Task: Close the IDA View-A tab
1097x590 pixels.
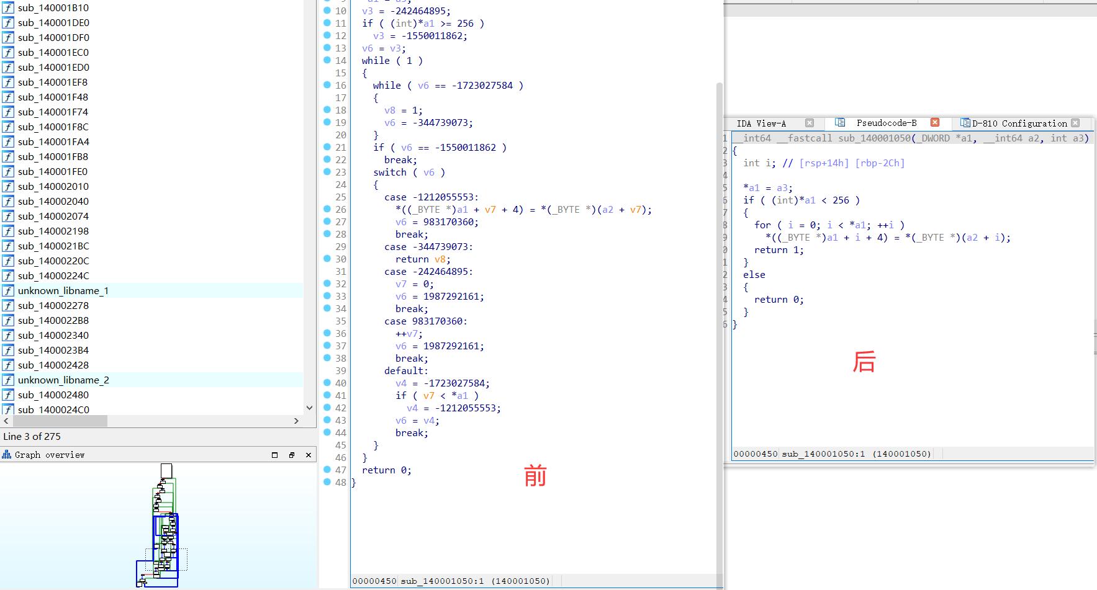Action: [x=809, y=123]
